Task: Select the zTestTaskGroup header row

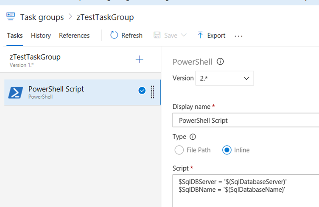Action: click(64, 60)
